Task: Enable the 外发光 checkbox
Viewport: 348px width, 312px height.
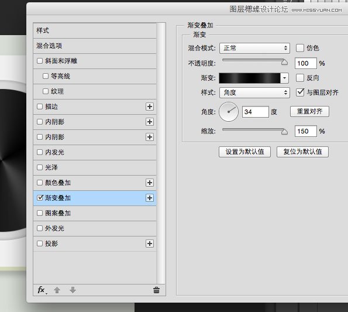Action: tap(40, 228)
